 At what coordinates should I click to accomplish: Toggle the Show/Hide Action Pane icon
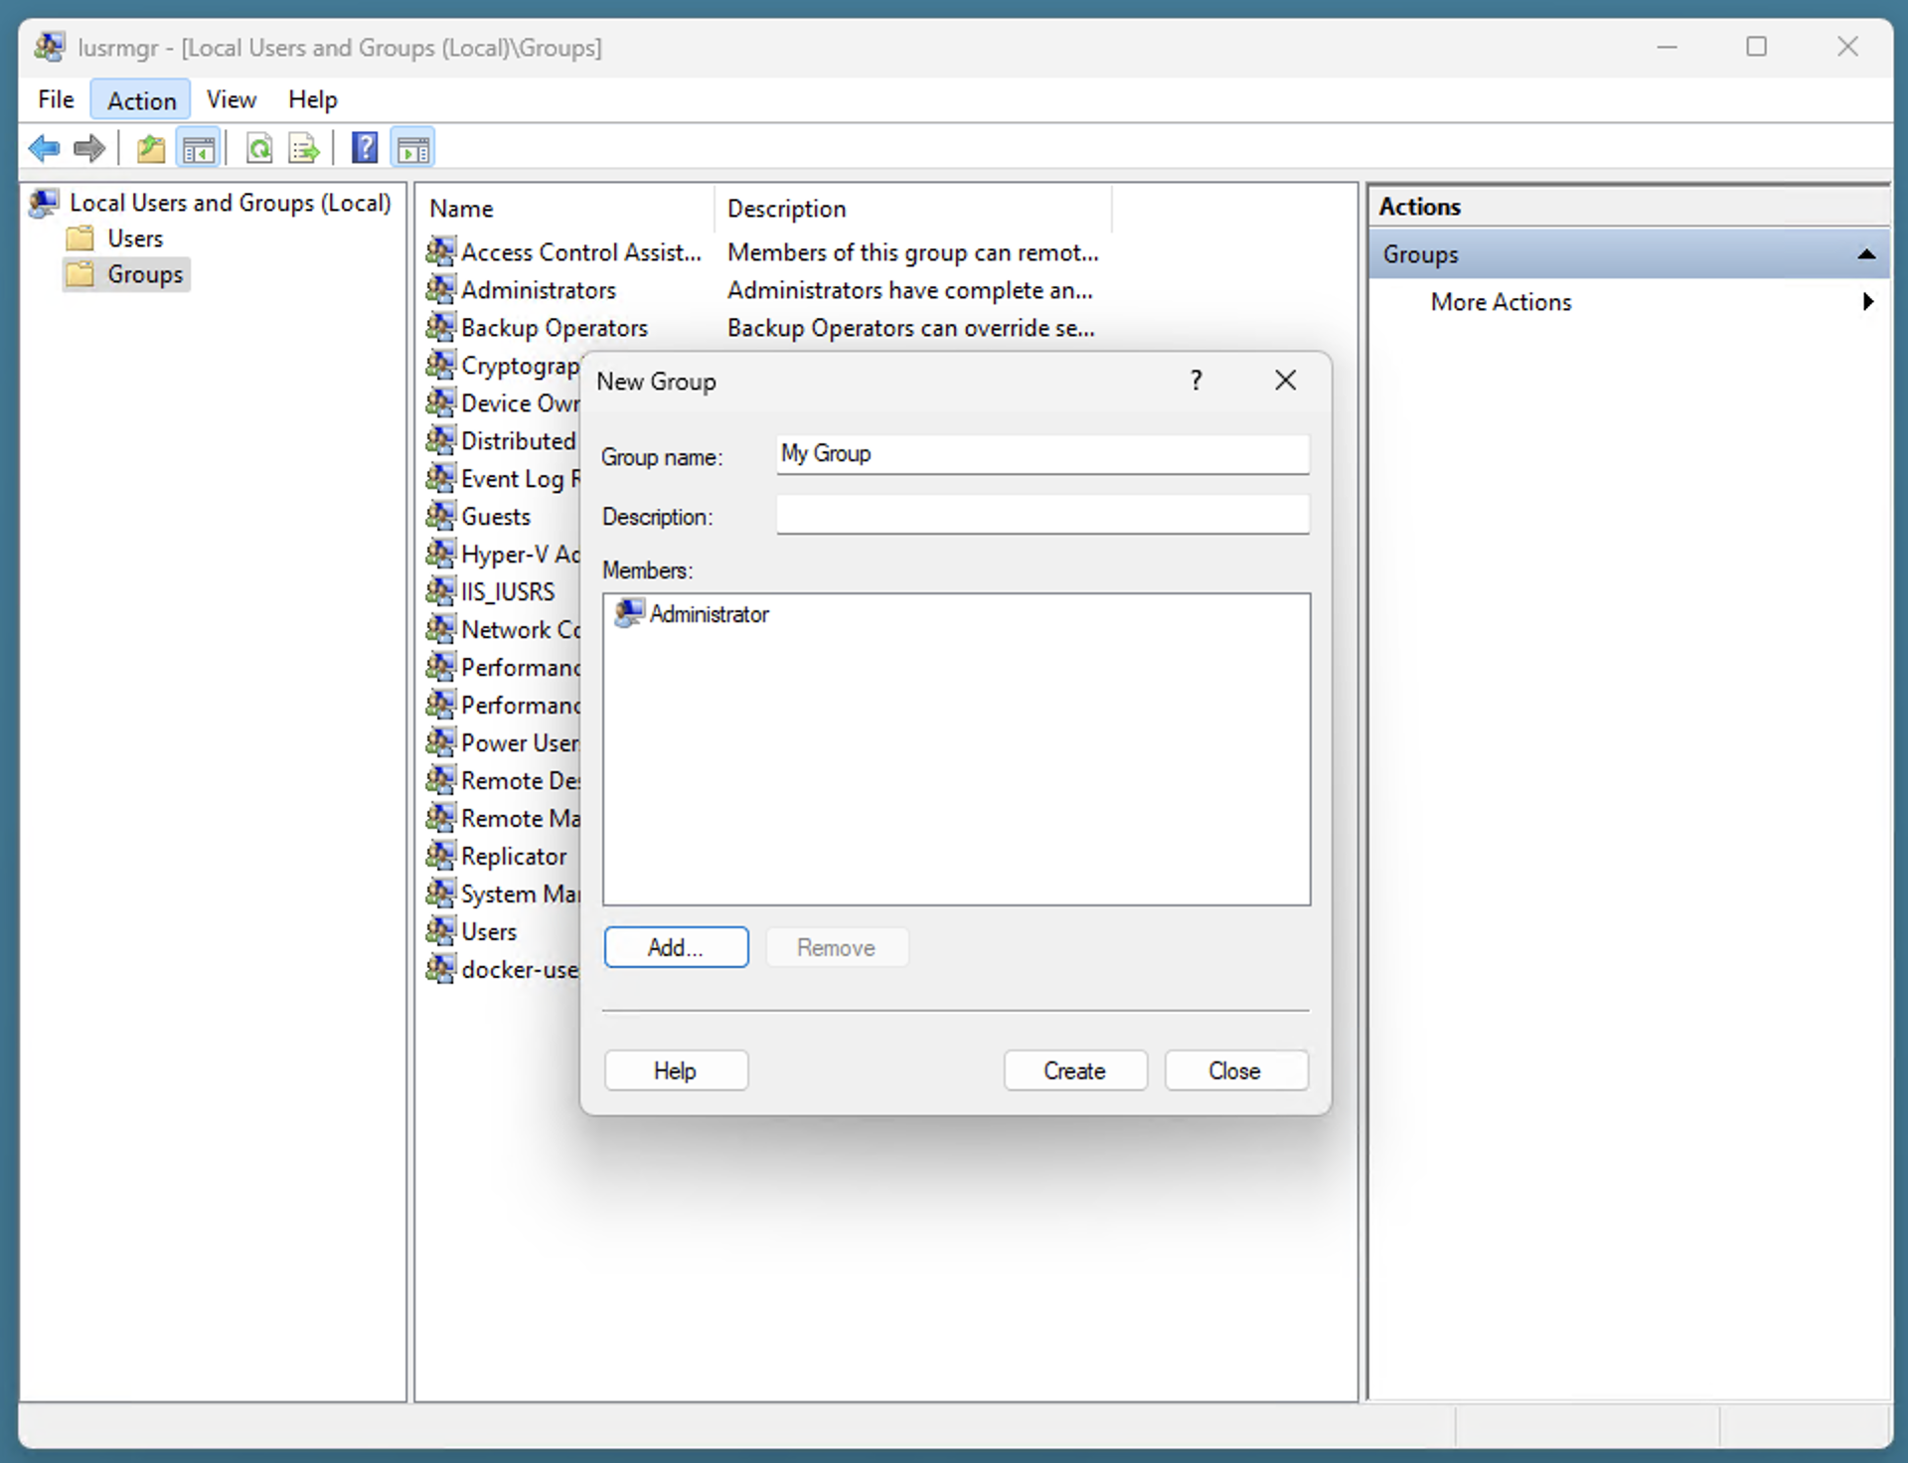[x=413, y=147]
